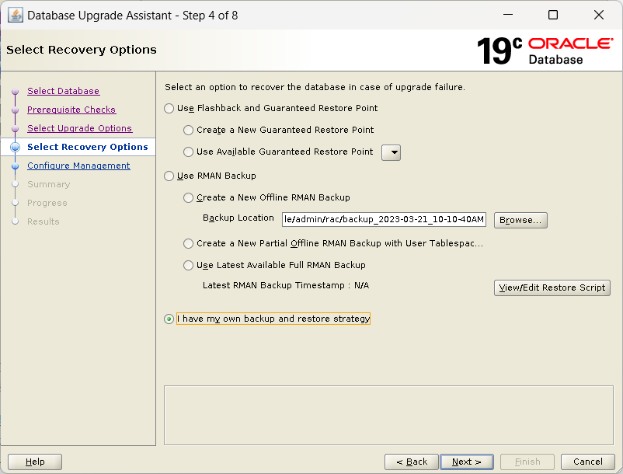
Task: Maximize the Database Upgrade Assistant window
Action: pyautogui.click(x=552, y=15)
